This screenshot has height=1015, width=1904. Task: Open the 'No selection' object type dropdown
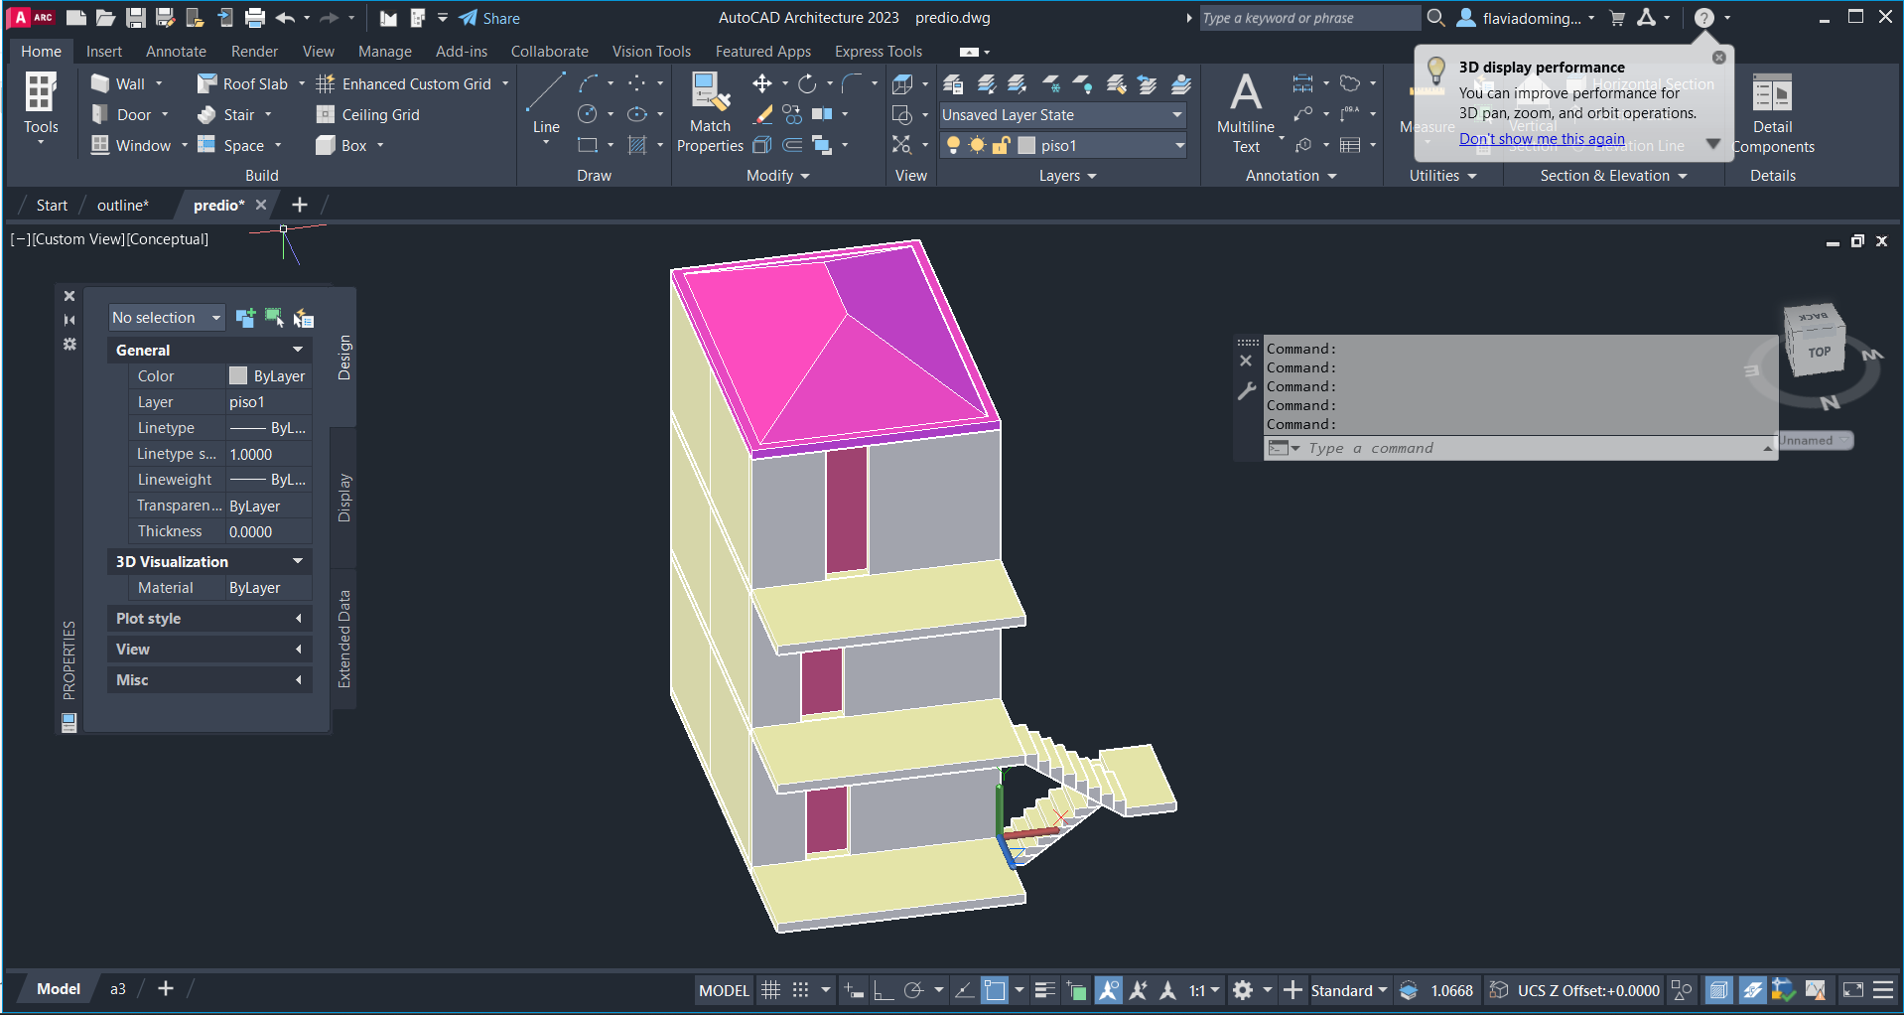[x=166, y=318]
